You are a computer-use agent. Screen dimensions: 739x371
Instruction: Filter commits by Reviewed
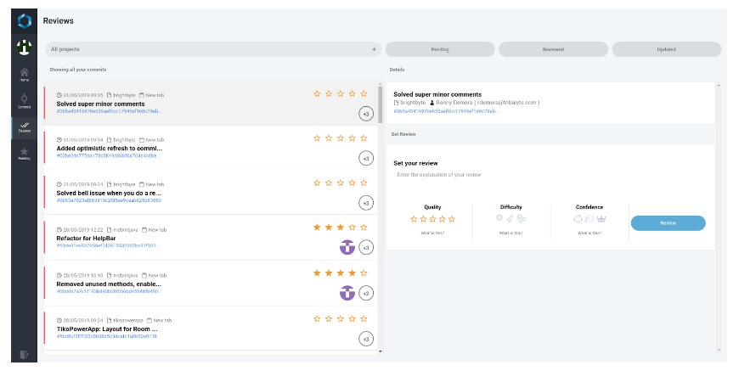553,49
